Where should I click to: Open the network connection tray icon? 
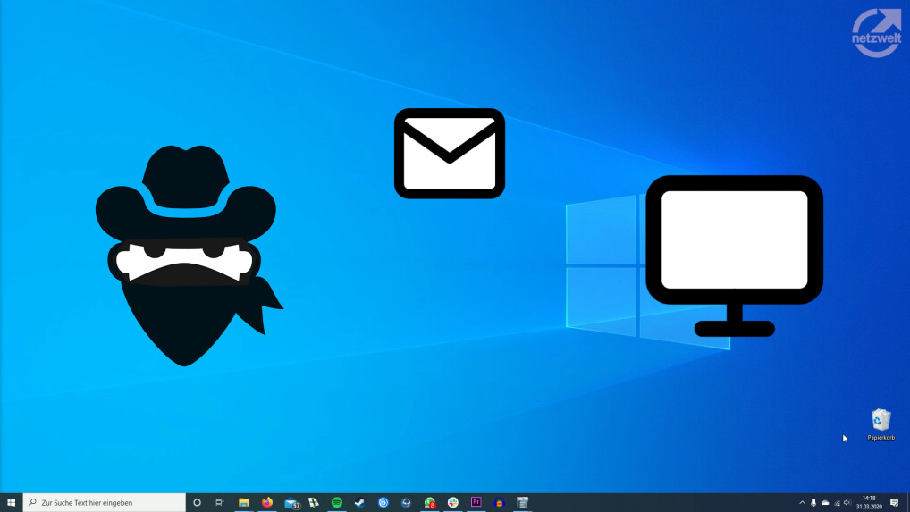[x=837, y=502]
